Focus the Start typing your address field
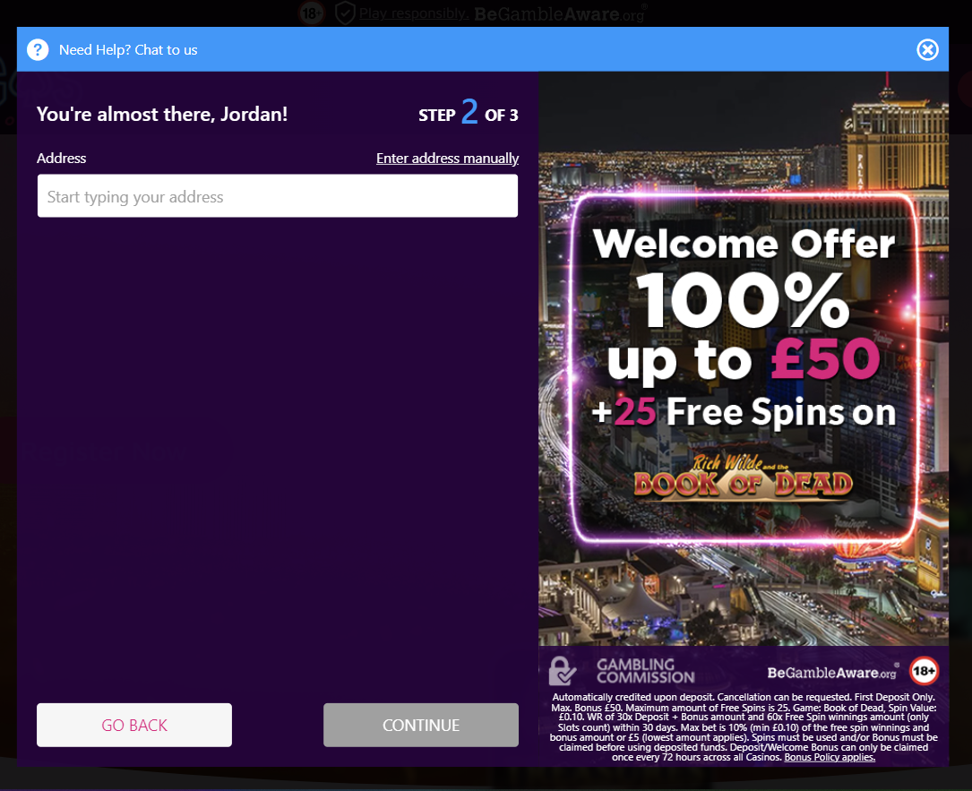972x791 pixels. (x=278, y=196)
